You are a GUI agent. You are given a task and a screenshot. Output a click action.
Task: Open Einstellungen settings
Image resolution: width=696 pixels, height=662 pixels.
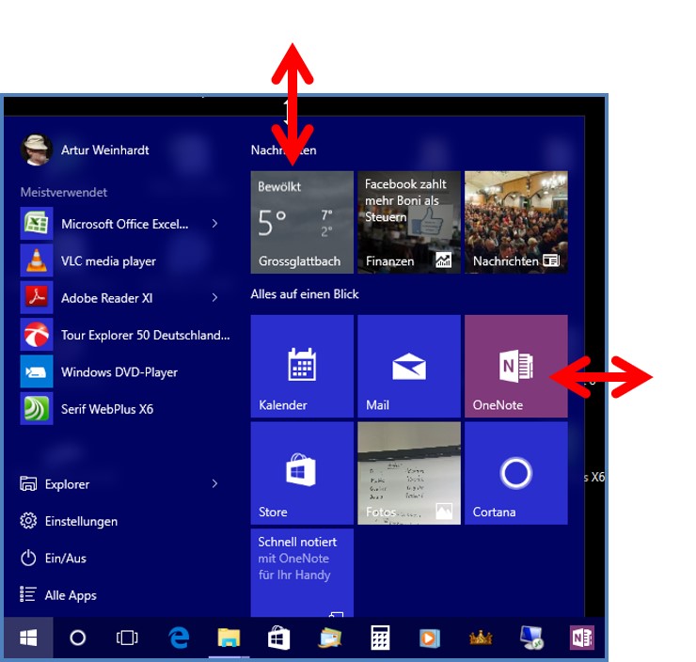69,521
